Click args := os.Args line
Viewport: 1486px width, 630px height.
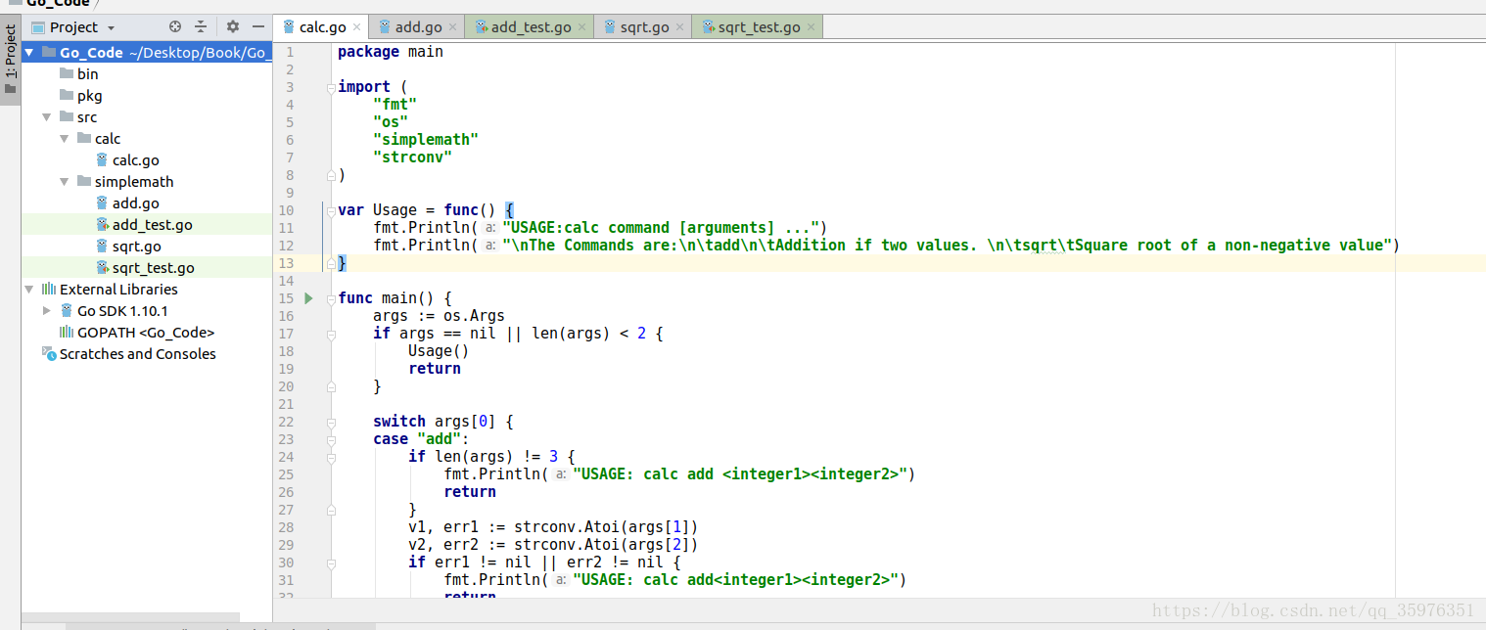click(x=439, y=316)
